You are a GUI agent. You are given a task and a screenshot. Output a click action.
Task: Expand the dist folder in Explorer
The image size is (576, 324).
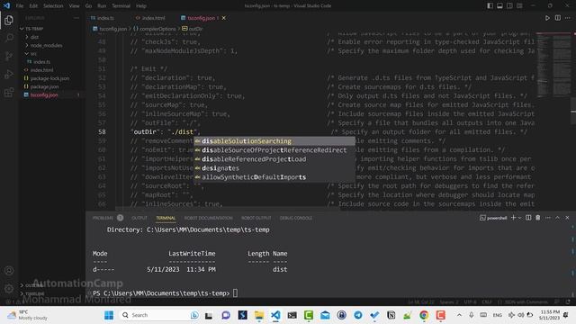click(51, 37)
